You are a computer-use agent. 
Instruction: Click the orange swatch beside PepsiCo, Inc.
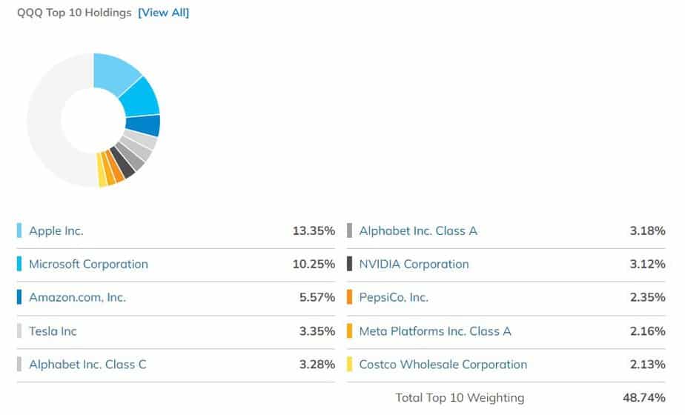(x=349, y=297)
